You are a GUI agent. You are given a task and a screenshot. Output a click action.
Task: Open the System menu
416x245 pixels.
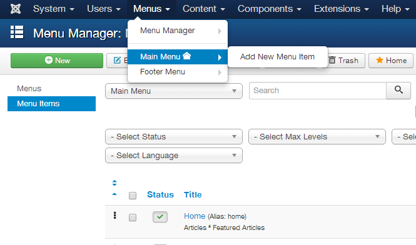coord(54,9)
